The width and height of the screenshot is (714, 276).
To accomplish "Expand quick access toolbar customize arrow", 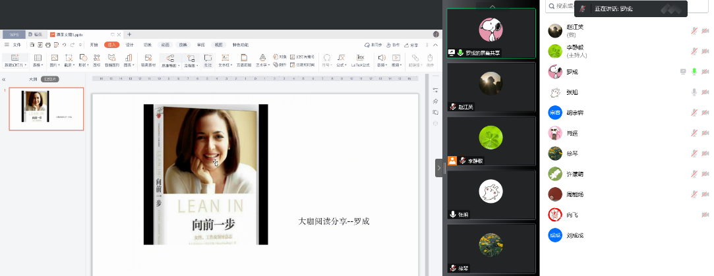I will pos(80,45).
